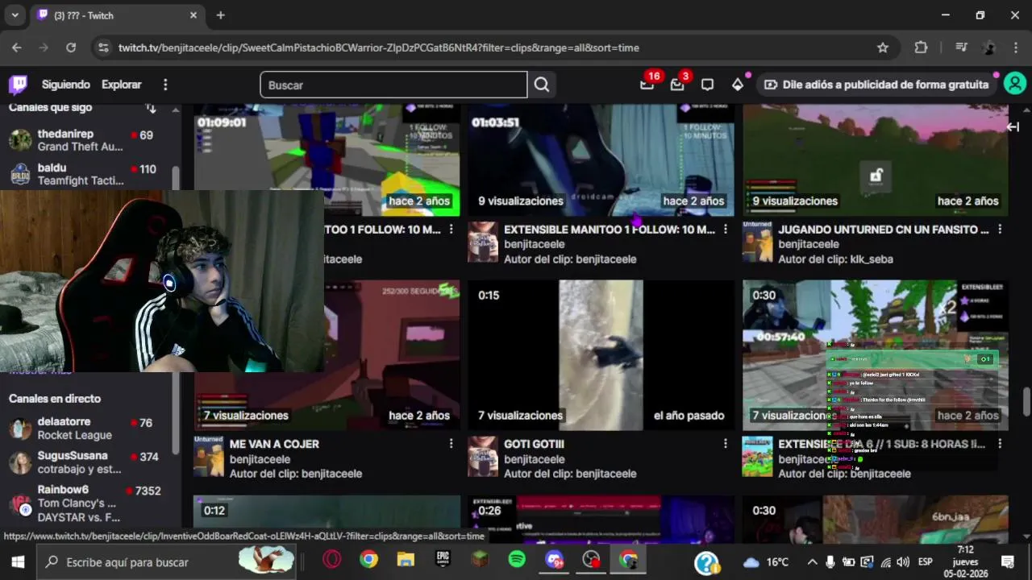Open delaatorre Rocket League channel
Viewport: 1032px width, 580px height.
(x=89, y=428)
